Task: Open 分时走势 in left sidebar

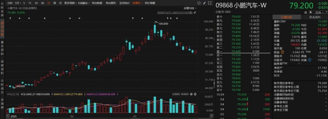Action: click(x=2, y=10)
